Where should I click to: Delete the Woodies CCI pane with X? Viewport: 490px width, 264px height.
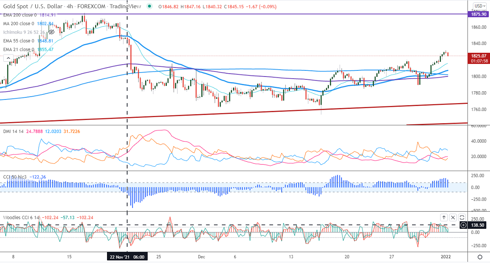[453, 217]
